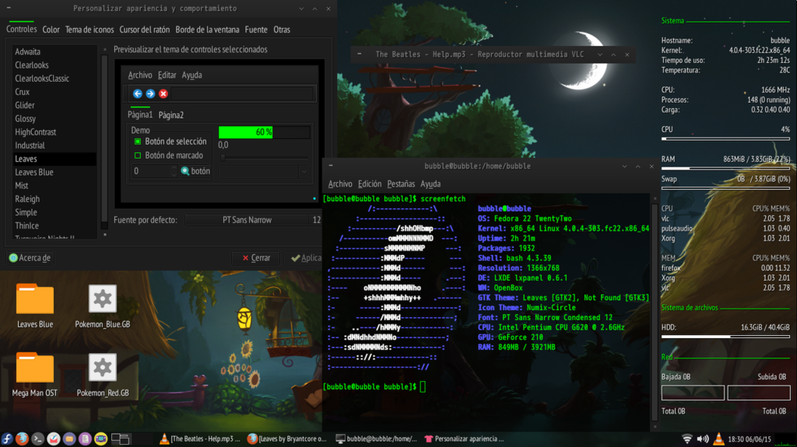Click the botón with magnifier in the preview

pos(195,171)
